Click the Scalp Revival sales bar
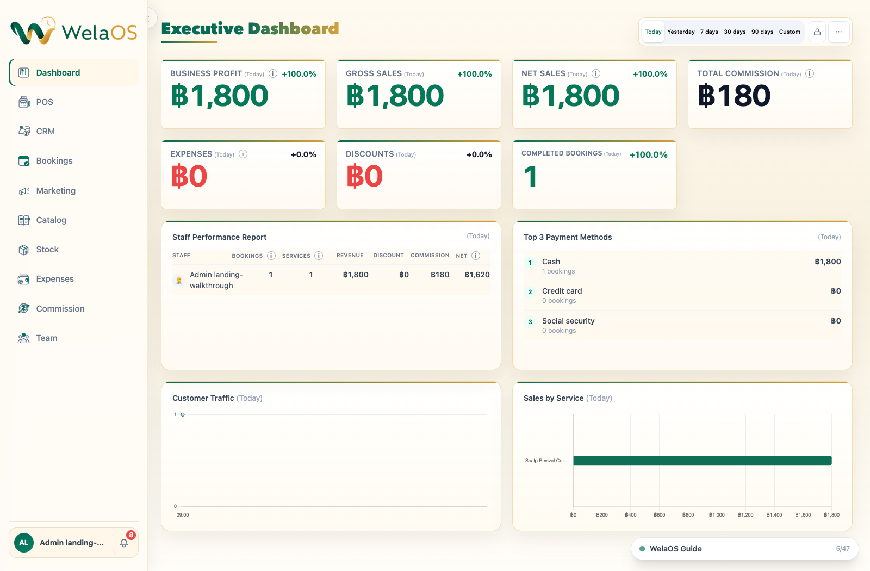The width and height of the screenshot is (870, 571). pos(703,461)
